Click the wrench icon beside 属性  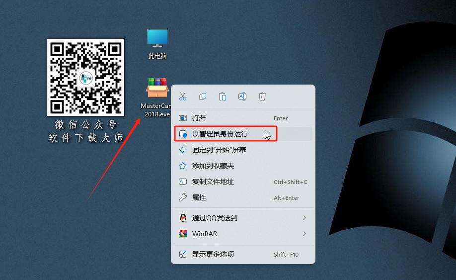point(183,197)
